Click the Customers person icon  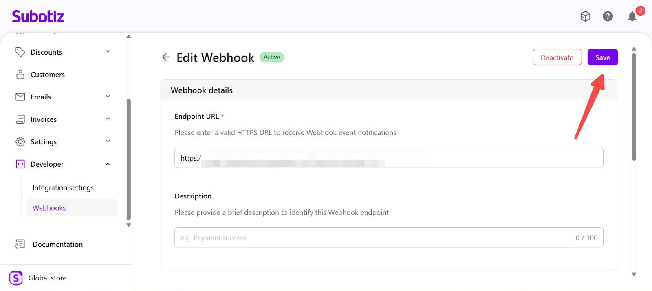20,74
